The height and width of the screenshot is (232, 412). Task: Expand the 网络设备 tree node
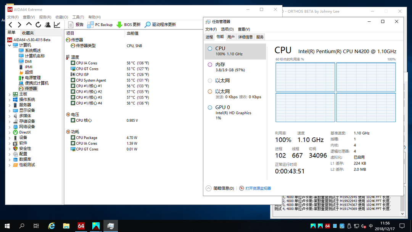[x=10, y=127]
